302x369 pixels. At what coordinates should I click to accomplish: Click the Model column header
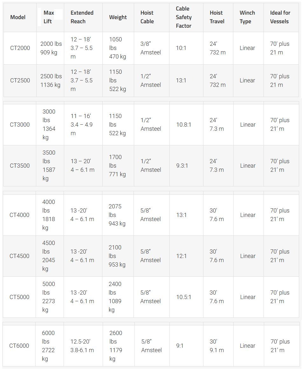pos(18,17)
